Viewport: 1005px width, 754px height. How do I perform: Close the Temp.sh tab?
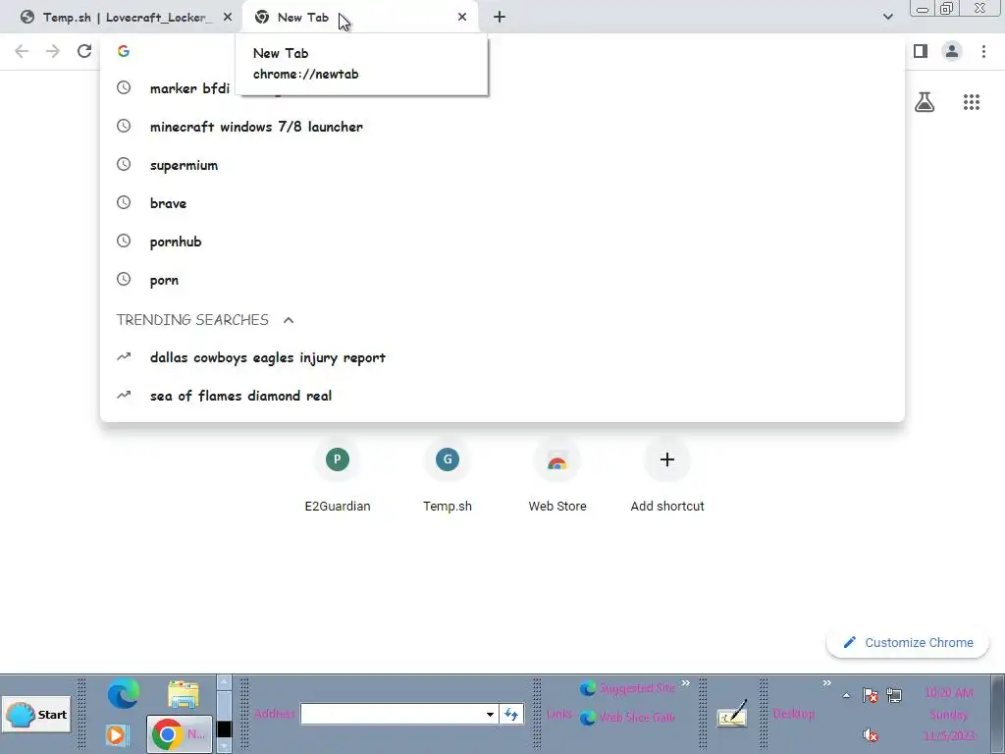228,18
